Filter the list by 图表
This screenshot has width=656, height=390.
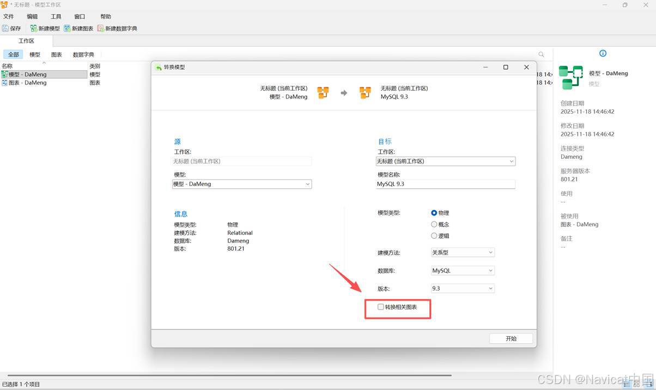tap(57, 54)
